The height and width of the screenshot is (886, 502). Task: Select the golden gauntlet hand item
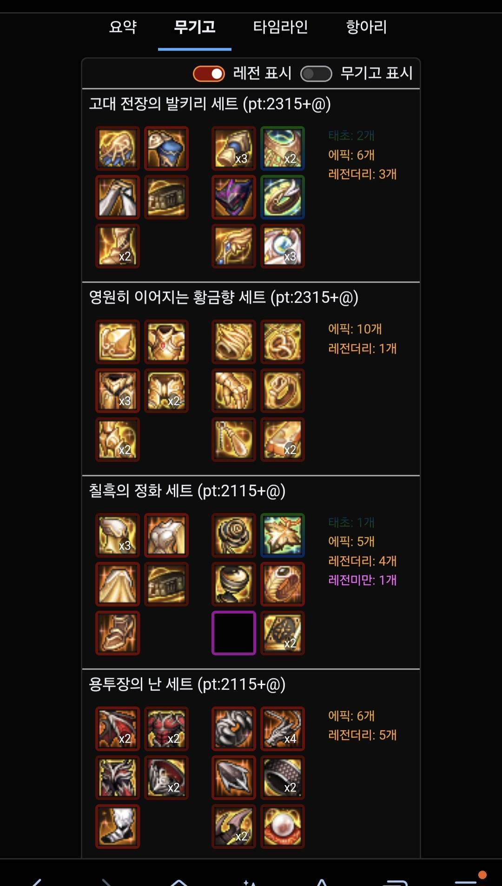[x=234, y=391]
